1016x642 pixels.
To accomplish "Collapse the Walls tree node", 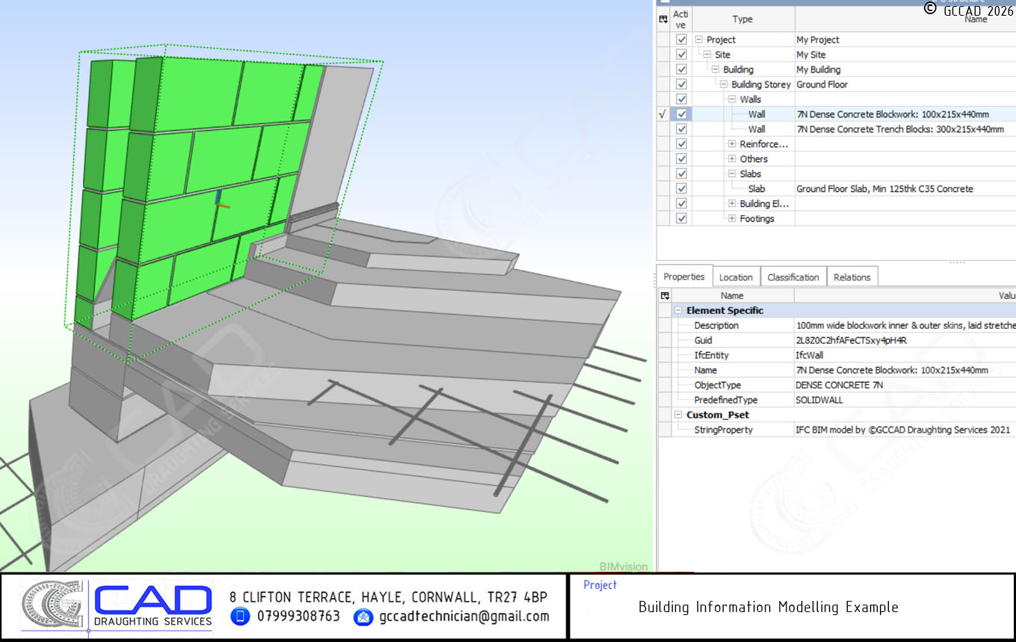I will tap(732, 99).
